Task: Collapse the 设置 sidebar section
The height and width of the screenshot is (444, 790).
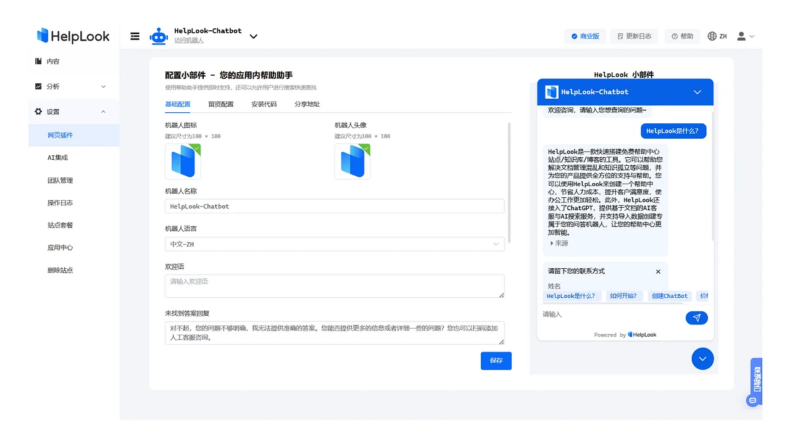Action: (x=74, y=112)
